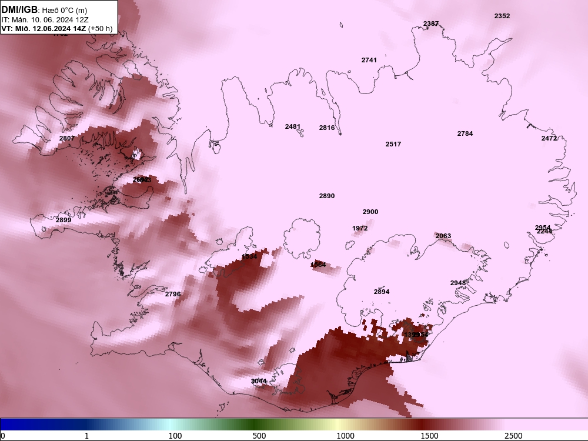Click the 1000 tick on color scale
Viewport: 588px width, 441px height.
(x=345, y=436)
